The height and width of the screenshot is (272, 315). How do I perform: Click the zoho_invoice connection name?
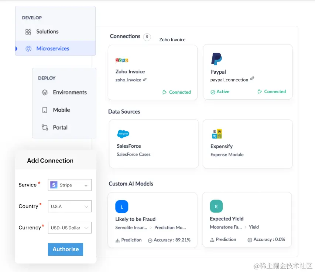click(128, 80)
